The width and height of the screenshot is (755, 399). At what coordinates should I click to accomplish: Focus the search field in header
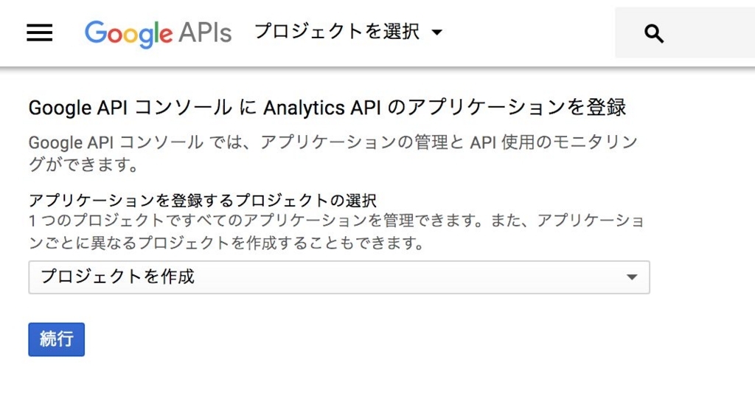point(685,32)
